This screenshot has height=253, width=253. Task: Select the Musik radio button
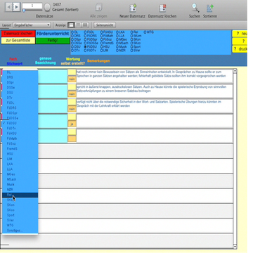[117, 46]
